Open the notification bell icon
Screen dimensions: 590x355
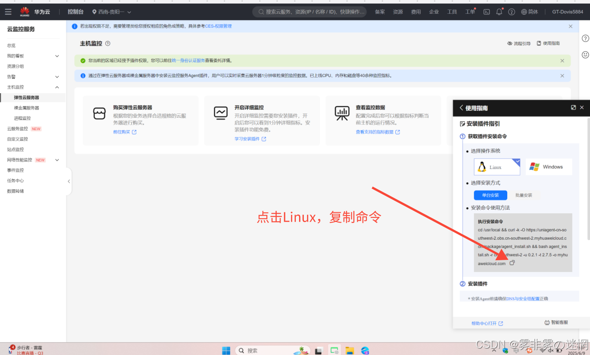[x=499, y=12]
